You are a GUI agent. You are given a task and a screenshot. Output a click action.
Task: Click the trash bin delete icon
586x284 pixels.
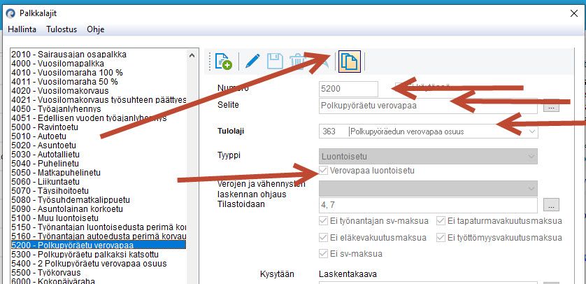297,62
